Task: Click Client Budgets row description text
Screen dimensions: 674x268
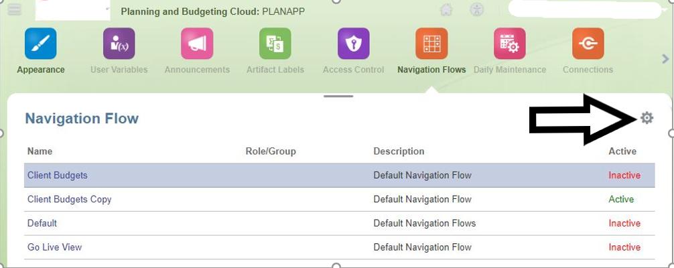Action: click(422, 176)
